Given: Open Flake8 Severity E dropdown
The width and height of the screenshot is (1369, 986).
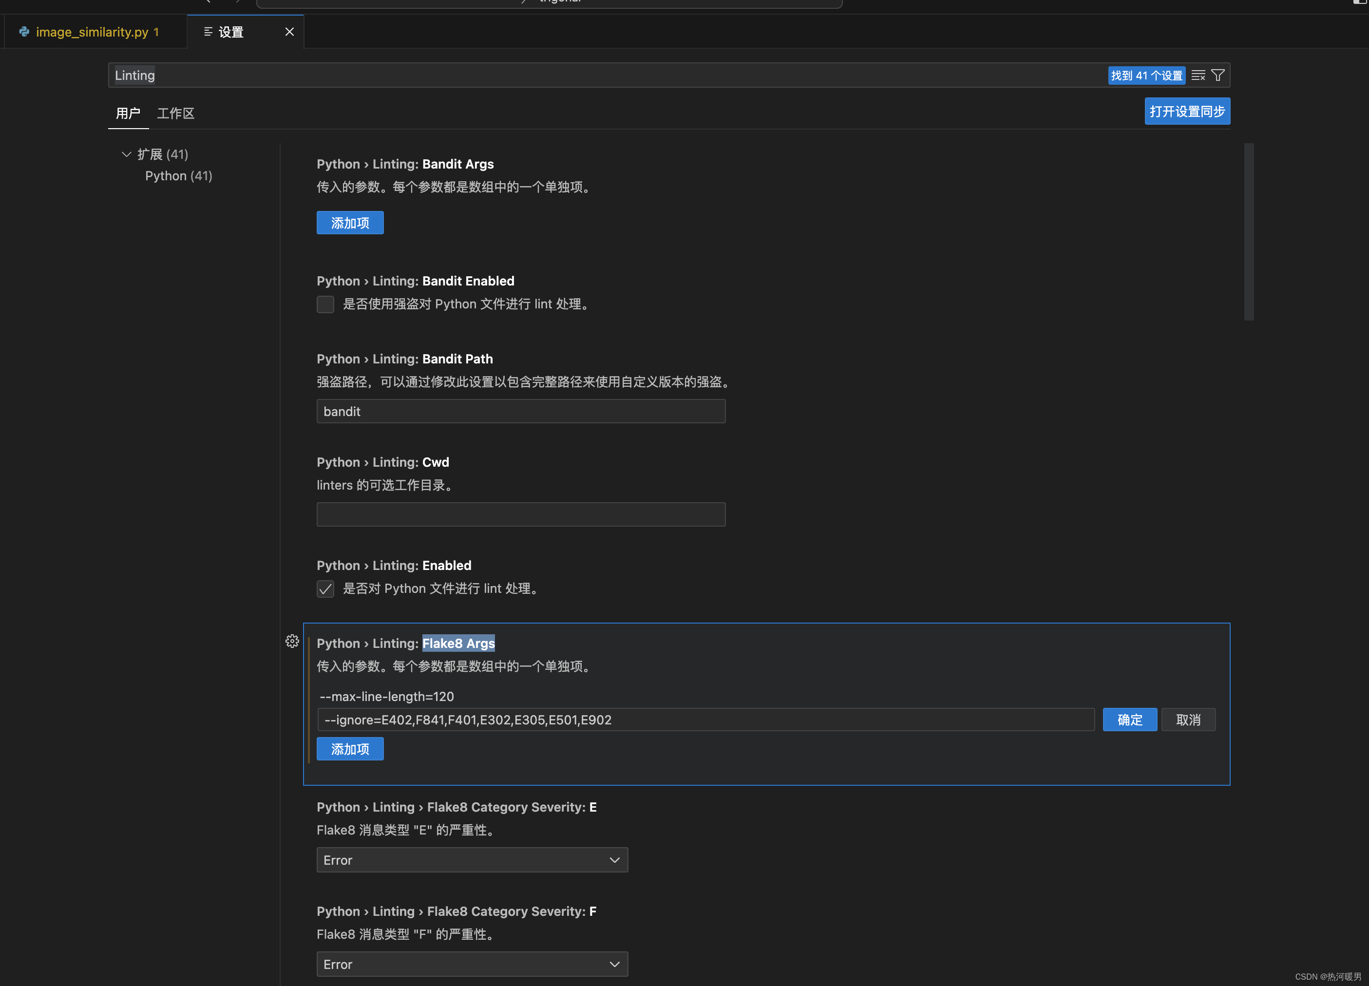Looking at the screenshot, I should point(472,860).
